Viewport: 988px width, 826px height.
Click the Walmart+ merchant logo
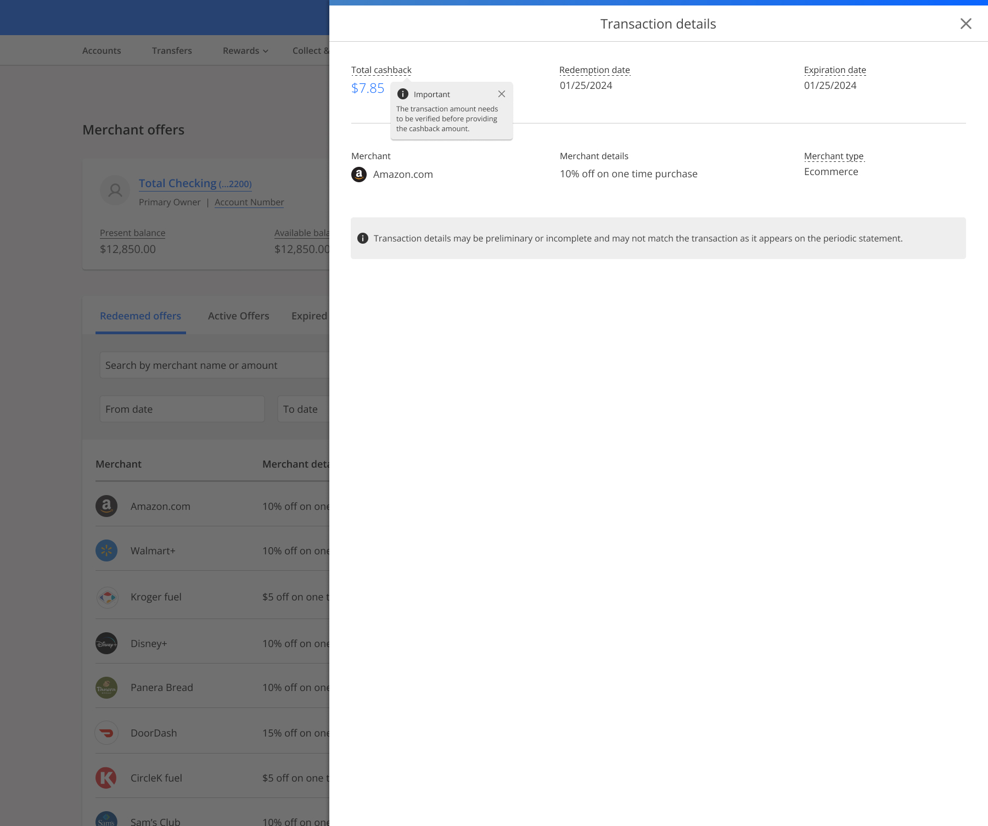coord(106,550)
